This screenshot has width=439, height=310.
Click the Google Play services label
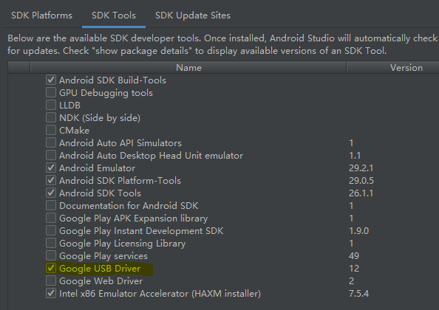tap(103, 256)
